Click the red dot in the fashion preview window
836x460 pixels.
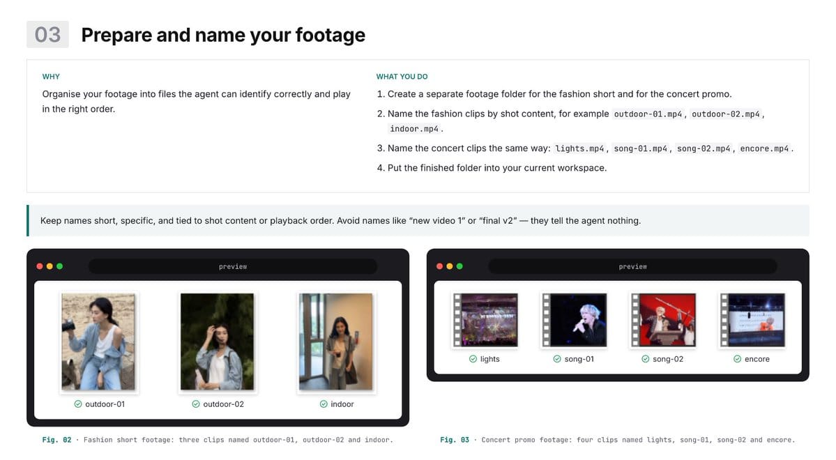pyautogui.click(x=40, y=266)
